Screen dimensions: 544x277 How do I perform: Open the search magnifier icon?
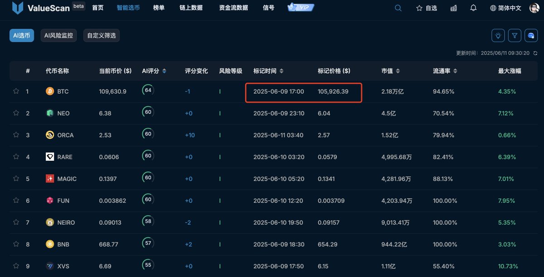[398, 8]
